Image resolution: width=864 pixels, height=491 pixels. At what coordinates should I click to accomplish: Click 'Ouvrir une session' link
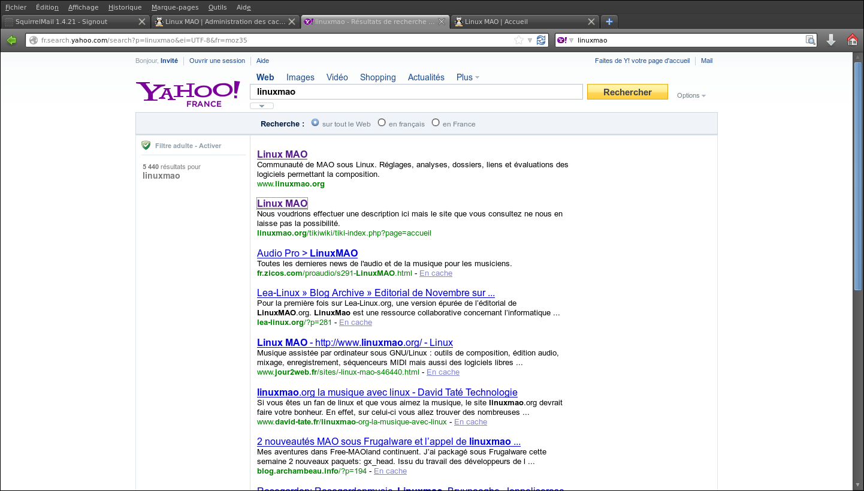point(217,61)
